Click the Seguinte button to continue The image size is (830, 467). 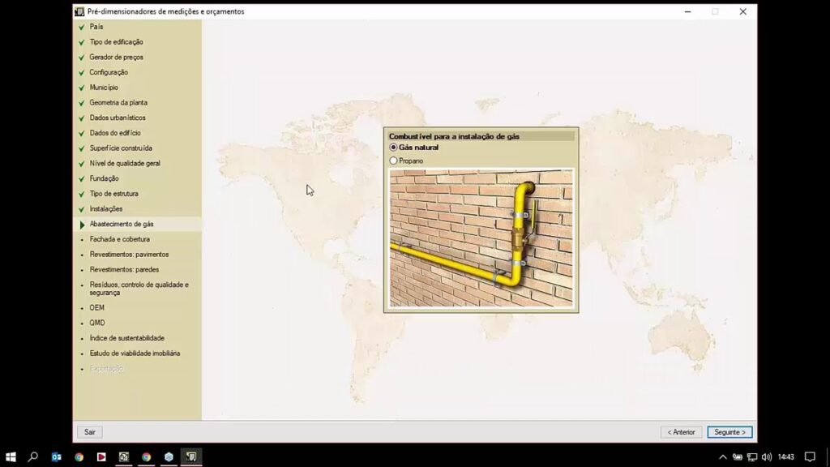point(729,432)
